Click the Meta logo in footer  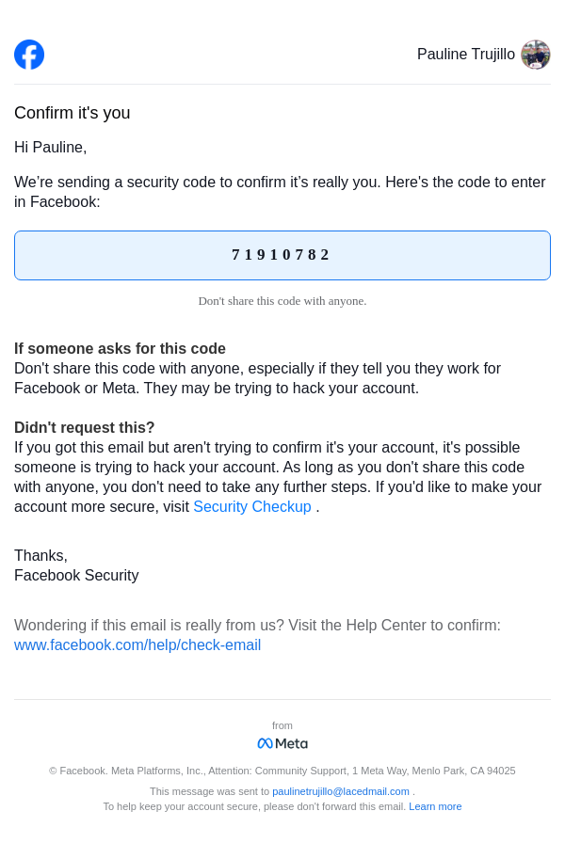click(x=282, y=743)
